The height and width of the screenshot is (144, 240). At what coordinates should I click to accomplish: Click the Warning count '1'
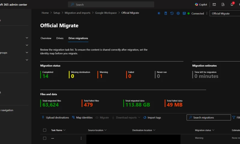coord(101,76)
